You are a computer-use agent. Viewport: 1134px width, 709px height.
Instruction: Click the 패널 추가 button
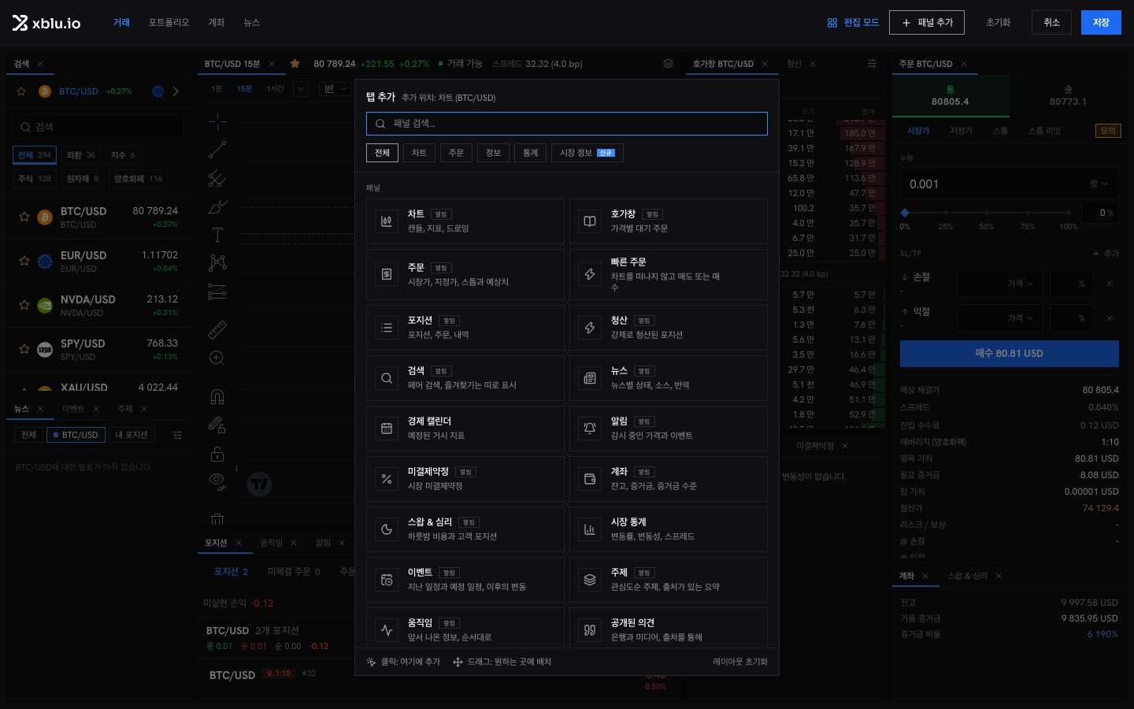click(927, 23)
